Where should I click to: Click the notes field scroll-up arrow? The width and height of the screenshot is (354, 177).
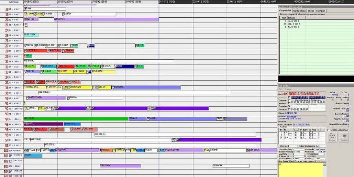[x=324, y=164]
